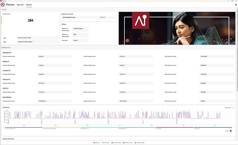238x145 pixels.
Task: Click the Show log icon
Action: coord(103,143)
